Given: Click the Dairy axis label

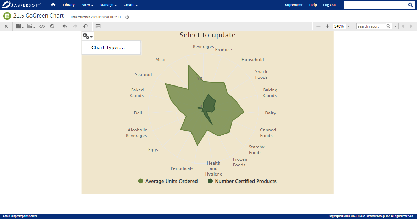Looking at the screenshot, I should 271,113.
